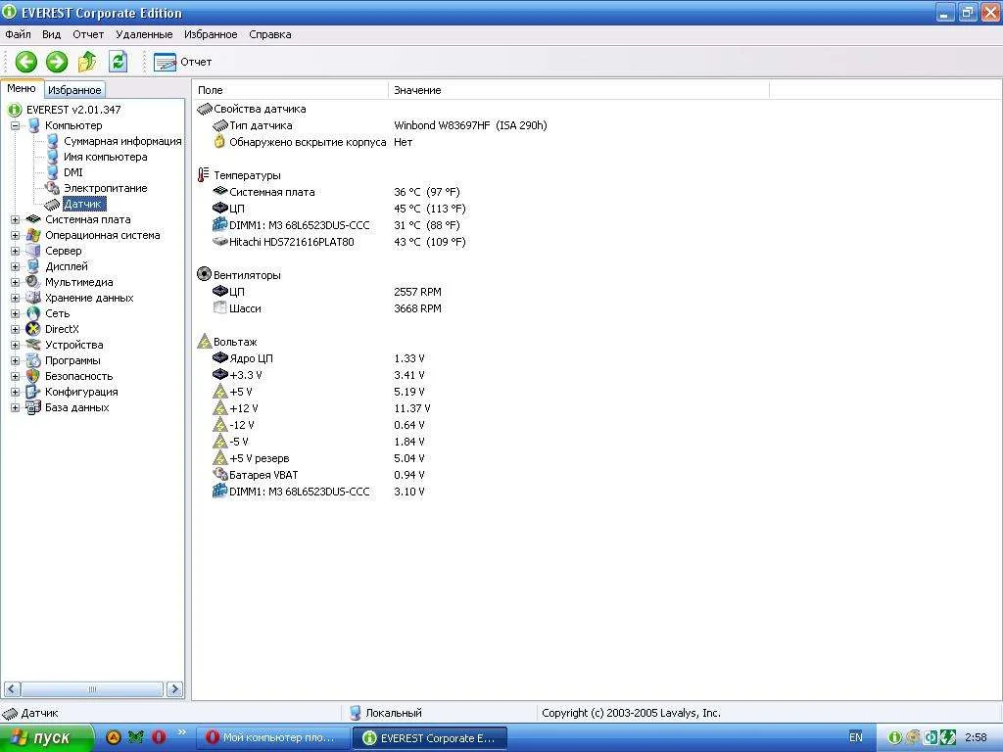Switch to the Избранное tab
This screenshot has height=752, width=1003.
point(74,89)
